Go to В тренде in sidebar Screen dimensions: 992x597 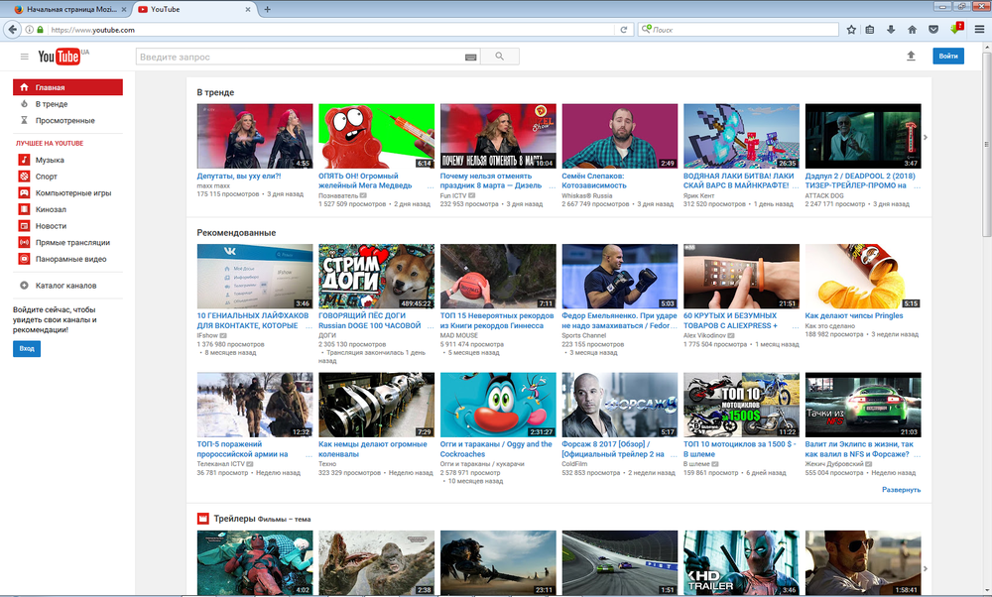click(x=52, y=104)
